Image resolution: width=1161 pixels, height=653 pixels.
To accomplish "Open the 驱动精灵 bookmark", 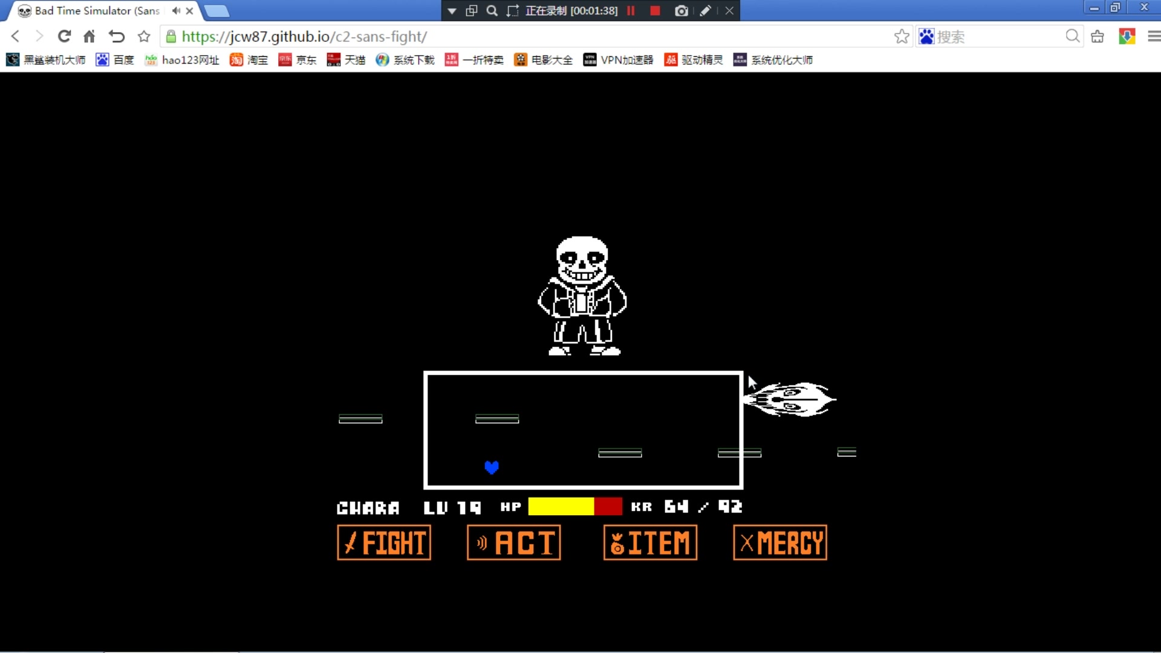I will pyautogui.click(x=694, y=59).
